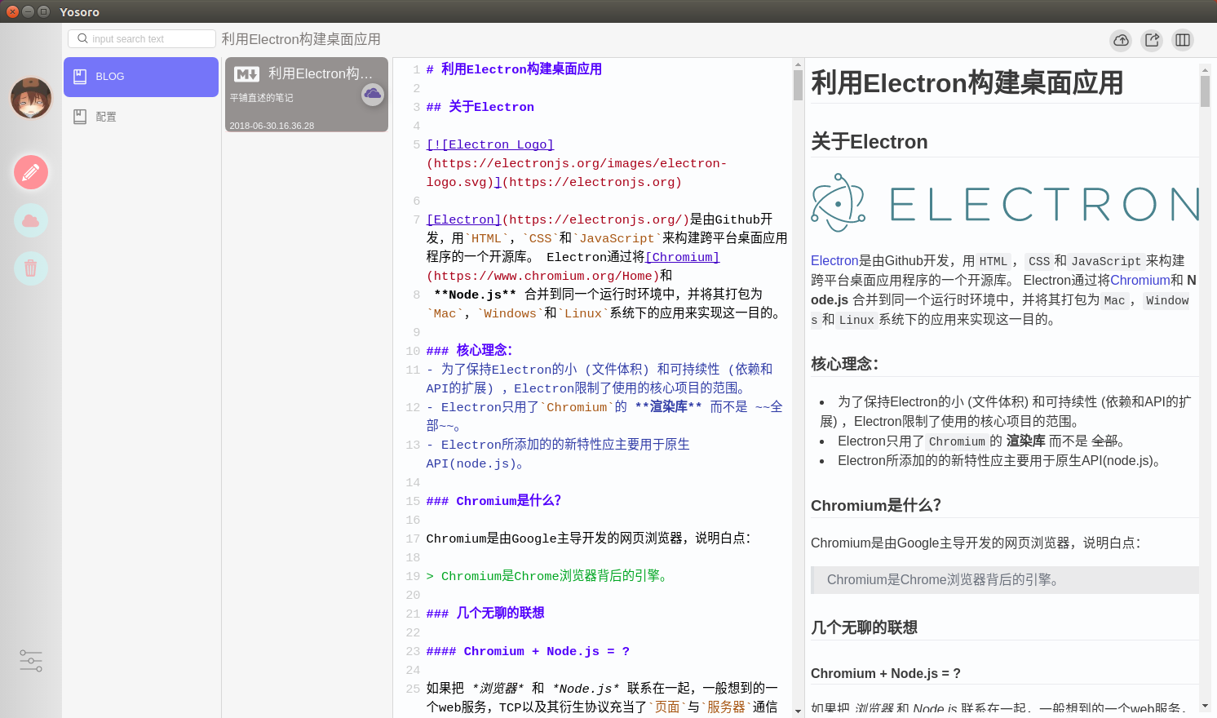Image resolution: width=1217 pixels, height=718 pixels.
Task: Click the 平铺直述的笔记 note summary
Action: (261, 98)
